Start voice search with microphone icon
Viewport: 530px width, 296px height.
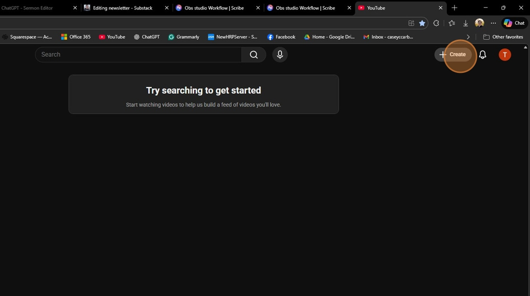[x=280, y=54]
